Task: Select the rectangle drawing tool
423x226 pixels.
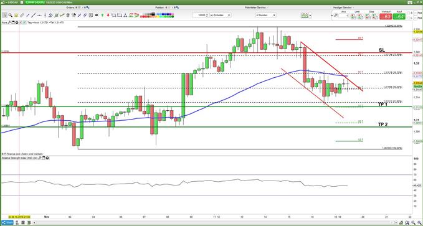Action: [120, 15]
